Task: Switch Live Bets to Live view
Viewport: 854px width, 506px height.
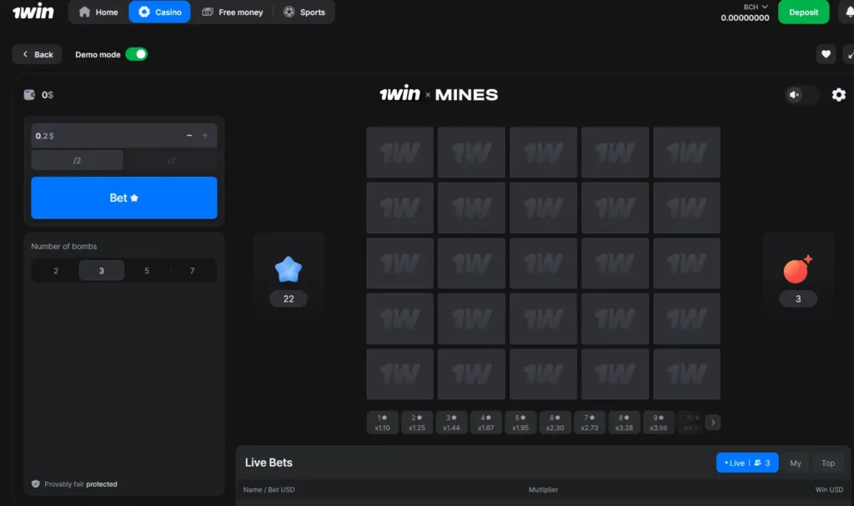Action: coord(746,463)
